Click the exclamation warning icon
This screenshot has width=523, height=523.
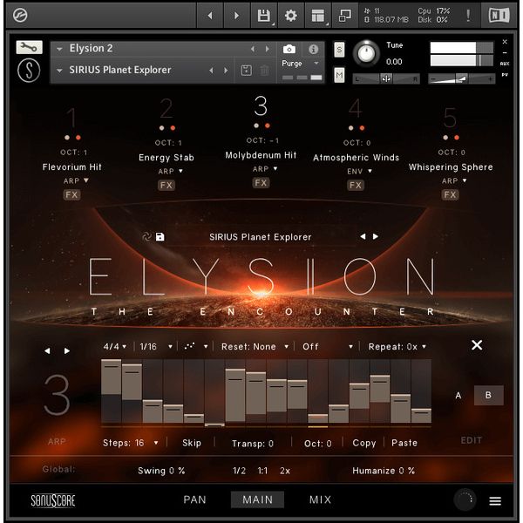coord(468,16)
